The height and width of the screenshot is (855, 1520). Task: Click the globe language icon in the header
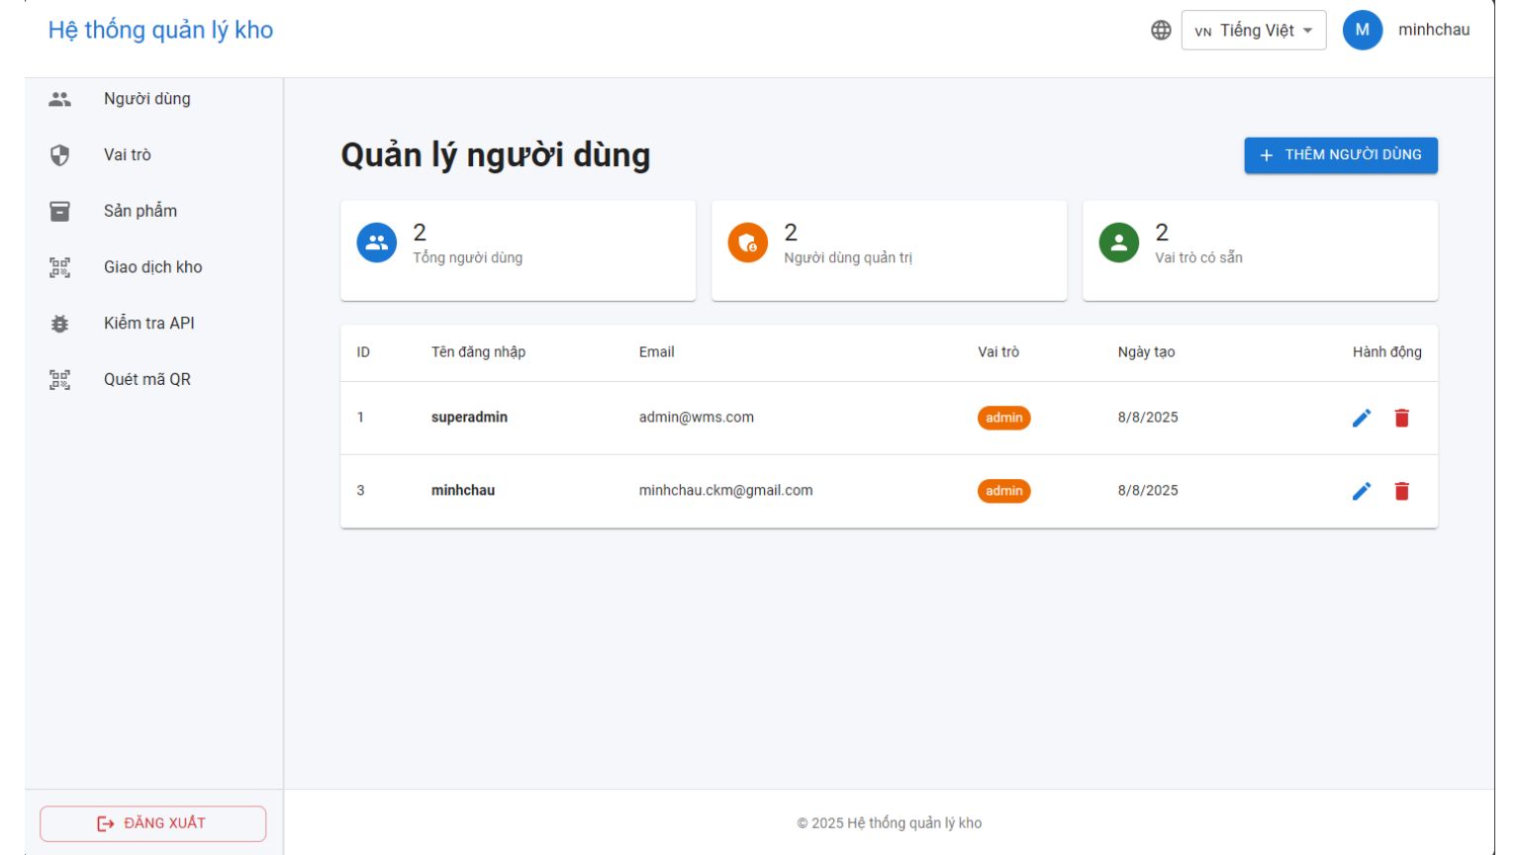[x=1164, y=29]
